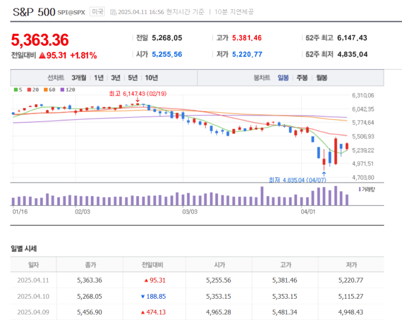Click the 일자 column header
The width and height of the screenshot is (402, 320).
pyautogui.click(x=33, y=265)
